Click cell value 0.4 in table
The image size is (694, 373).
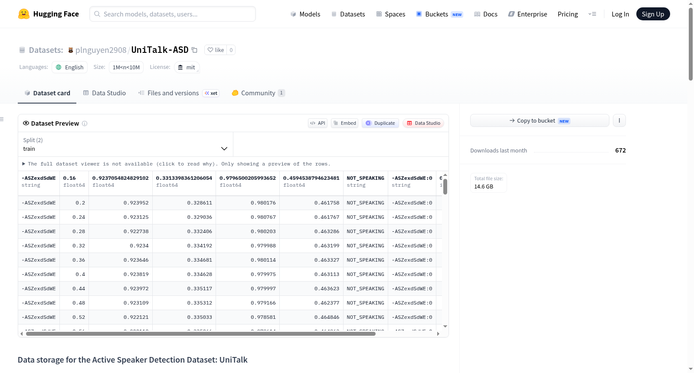(80, 274)
